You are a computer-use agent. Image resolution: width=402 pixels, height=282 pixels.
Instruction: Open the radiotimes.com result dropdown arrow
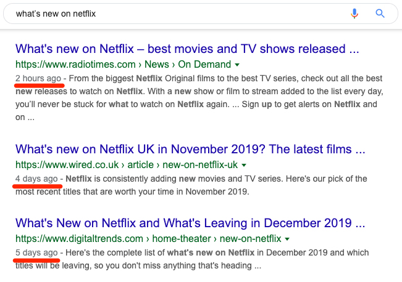tap(237, 65)
